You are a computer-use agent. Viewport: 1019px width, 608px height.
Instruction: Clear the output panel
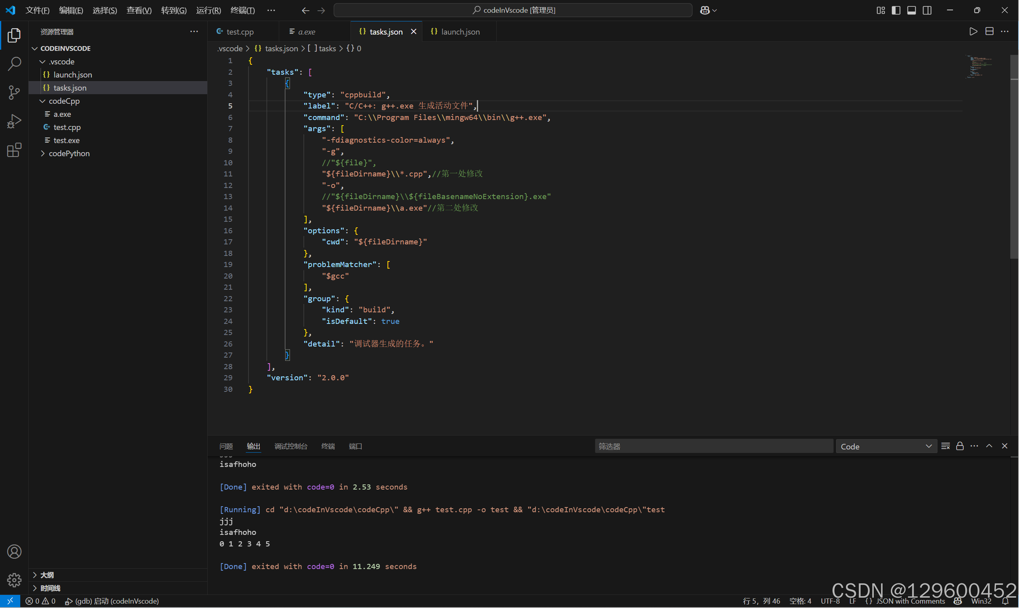point(945,446)
